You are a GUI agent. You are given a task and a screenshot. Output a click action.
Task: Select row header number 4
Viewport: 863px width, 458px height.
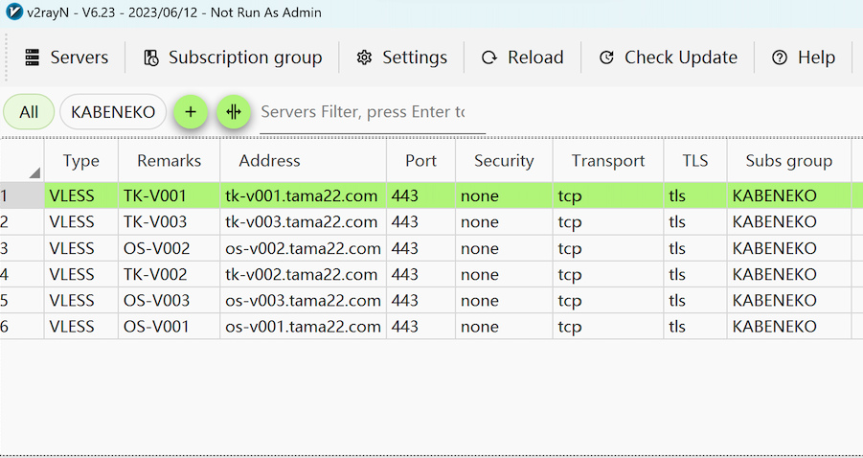tap(22, 275)
